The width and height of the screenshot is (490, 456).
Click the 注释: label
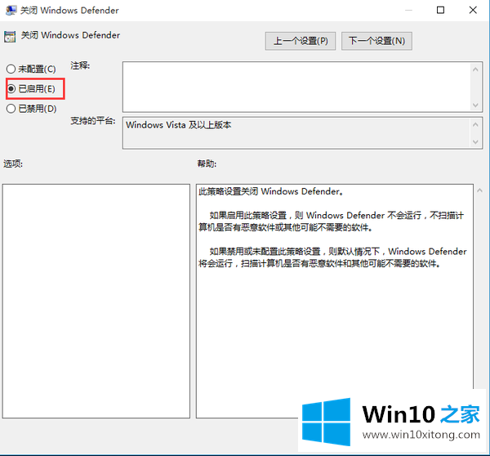(80, 65)
